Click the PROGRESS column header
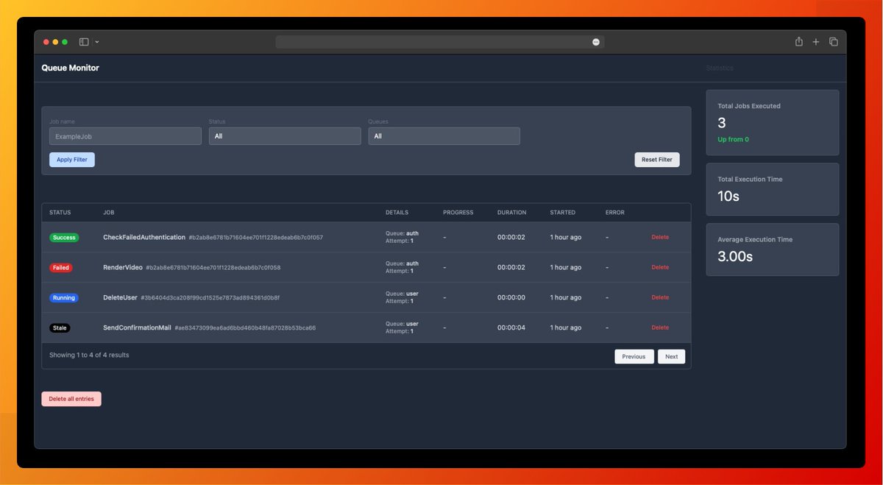The width and height of the screenshot is (883, 485). tap(458, 213)
